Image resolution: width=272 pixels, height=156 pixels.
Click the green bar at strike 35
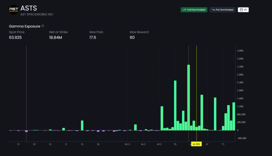pyautogui.click(x=82, y=125)
